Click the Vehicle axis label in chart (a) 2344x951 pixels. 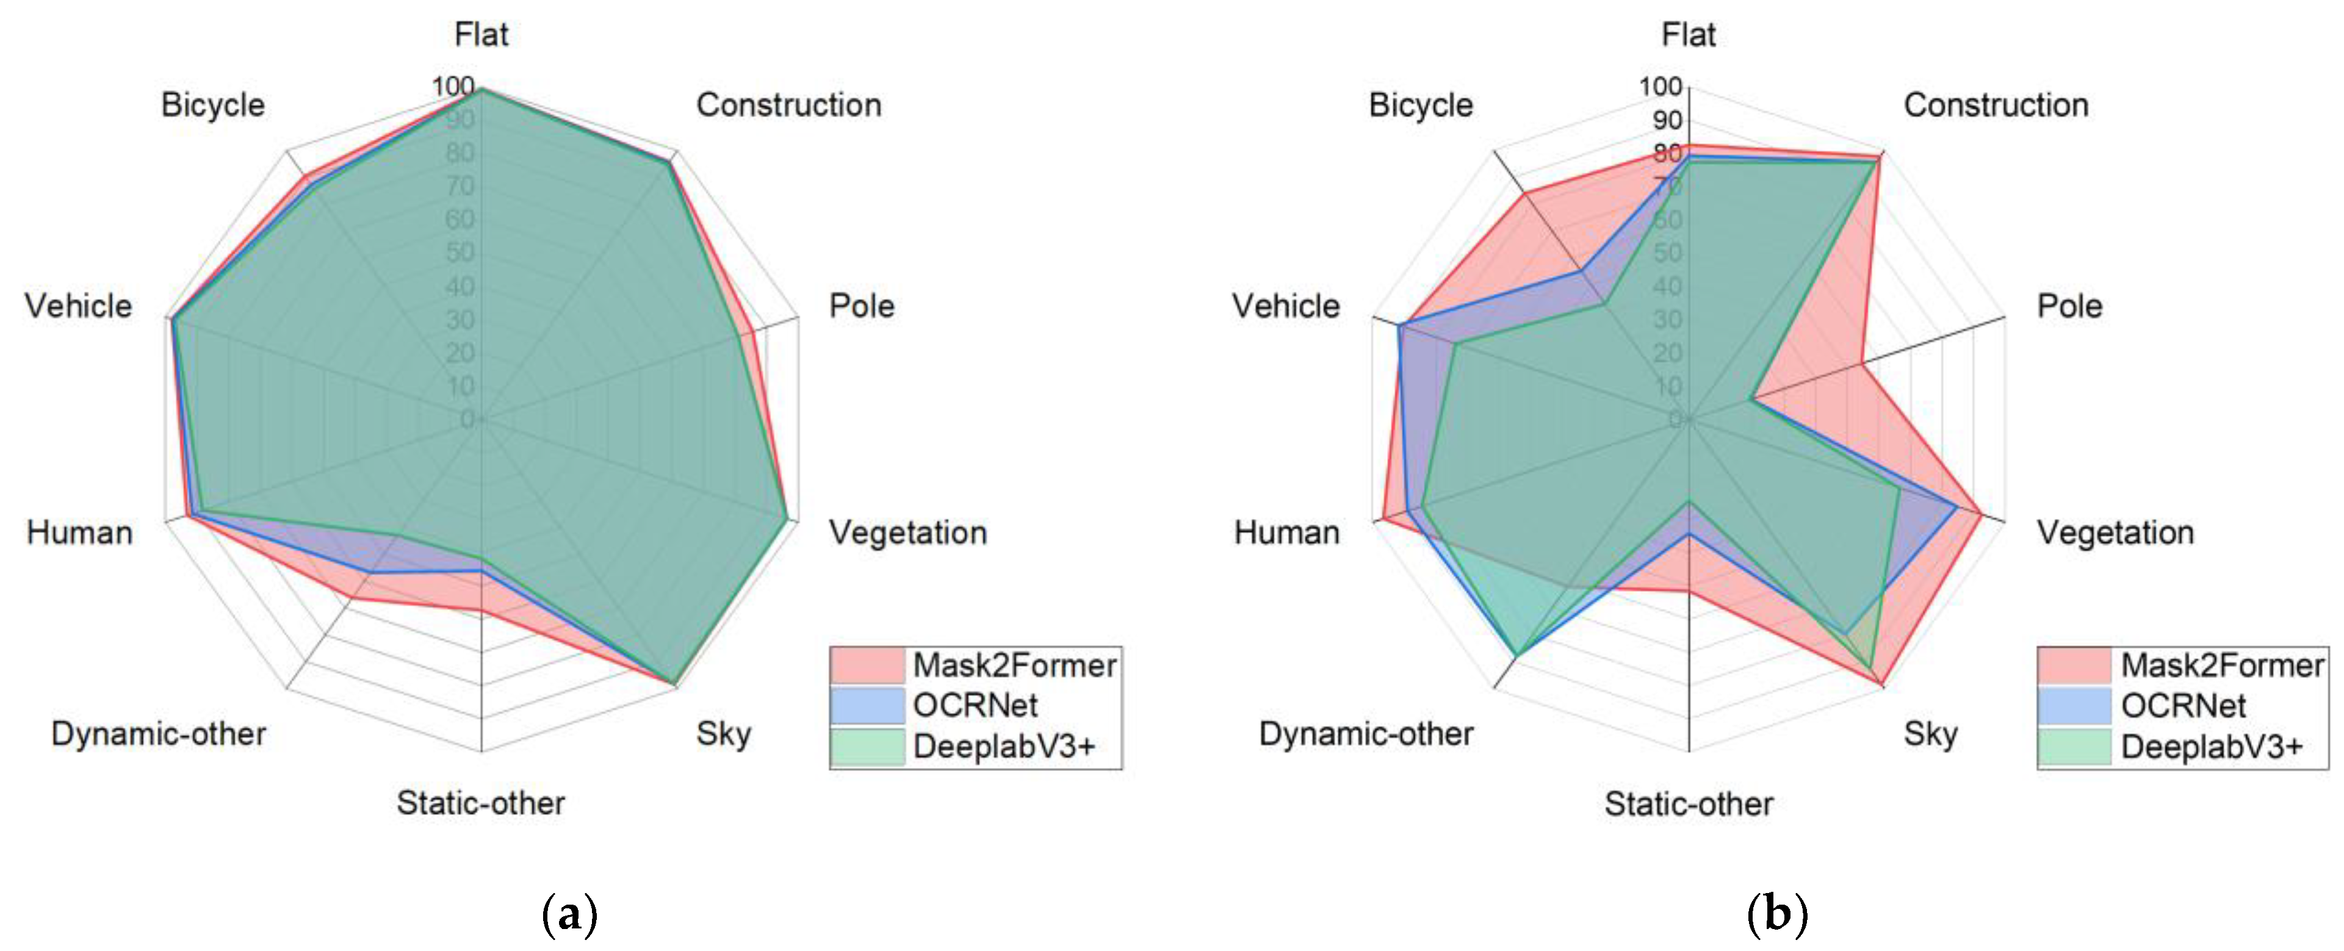(78, 306)
